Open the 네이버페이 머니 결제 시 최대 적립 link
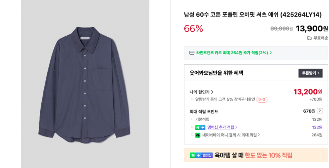Image resolution: width=329 pixels, height=168 pixels. tap(230, 135)
